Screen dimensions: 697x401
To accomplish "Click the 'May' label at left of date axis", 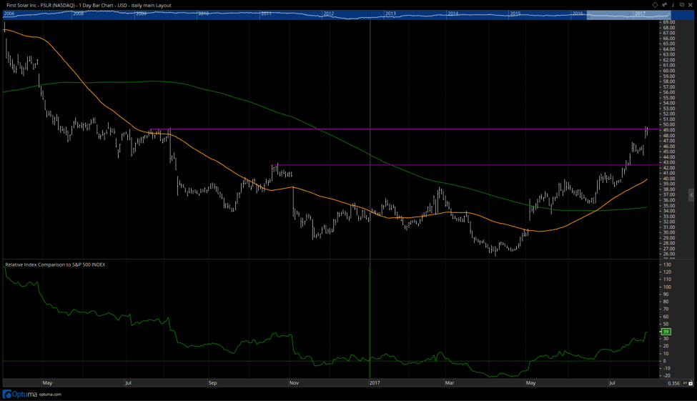I will [x=48, y=383].
